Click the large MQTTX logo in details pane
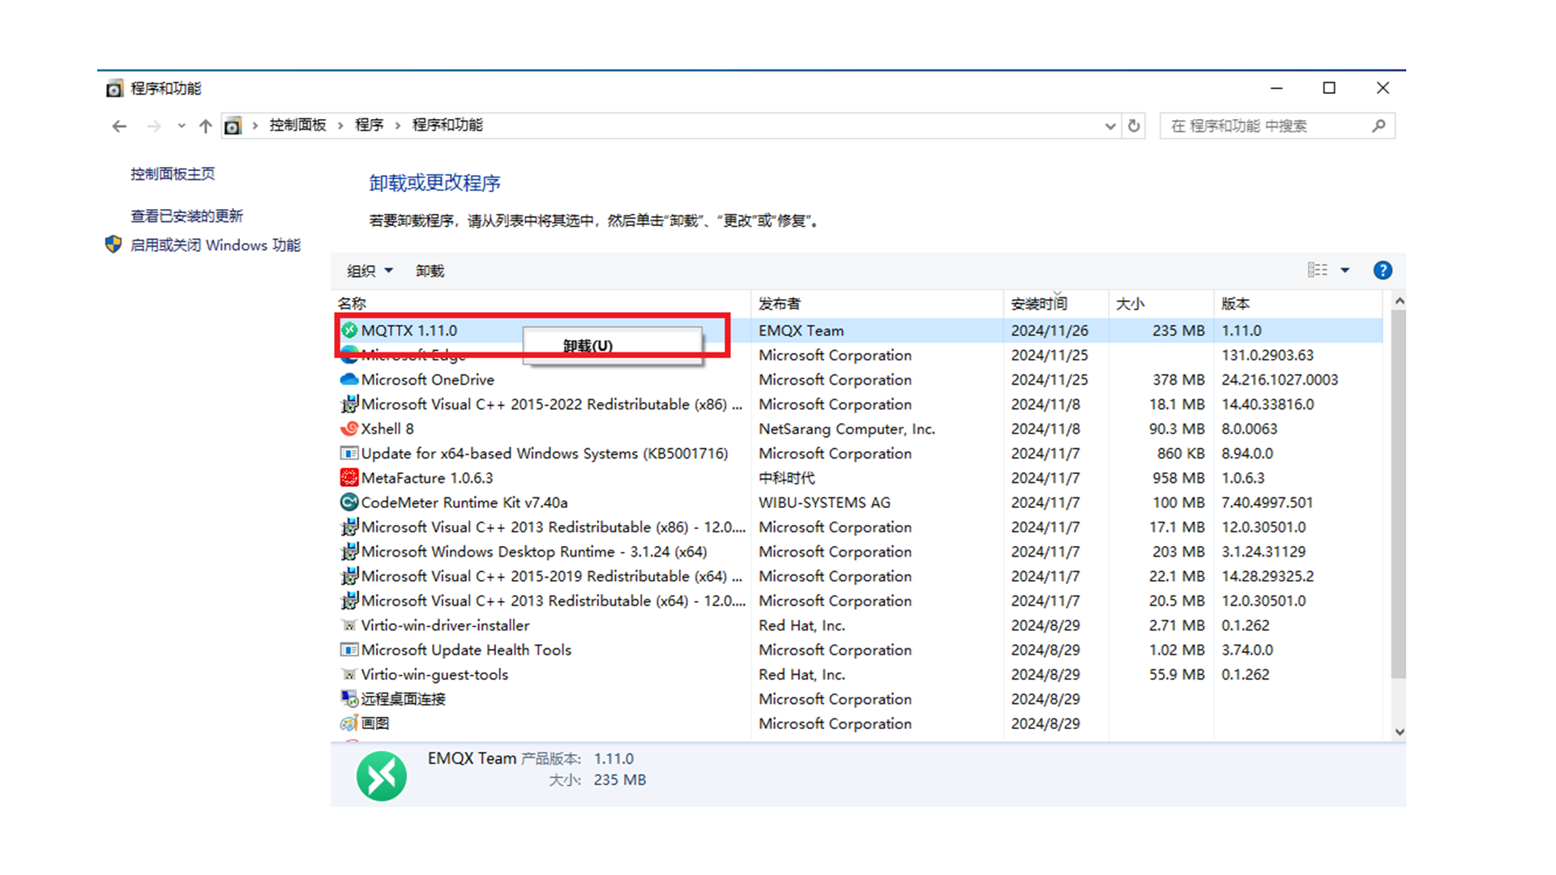This screenshot has width=1556, height=875. coord(382,776)
